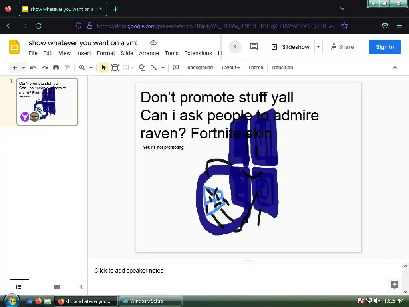Click the Explore star button
This screenshot has width=409, height=307.
point(394,285)
